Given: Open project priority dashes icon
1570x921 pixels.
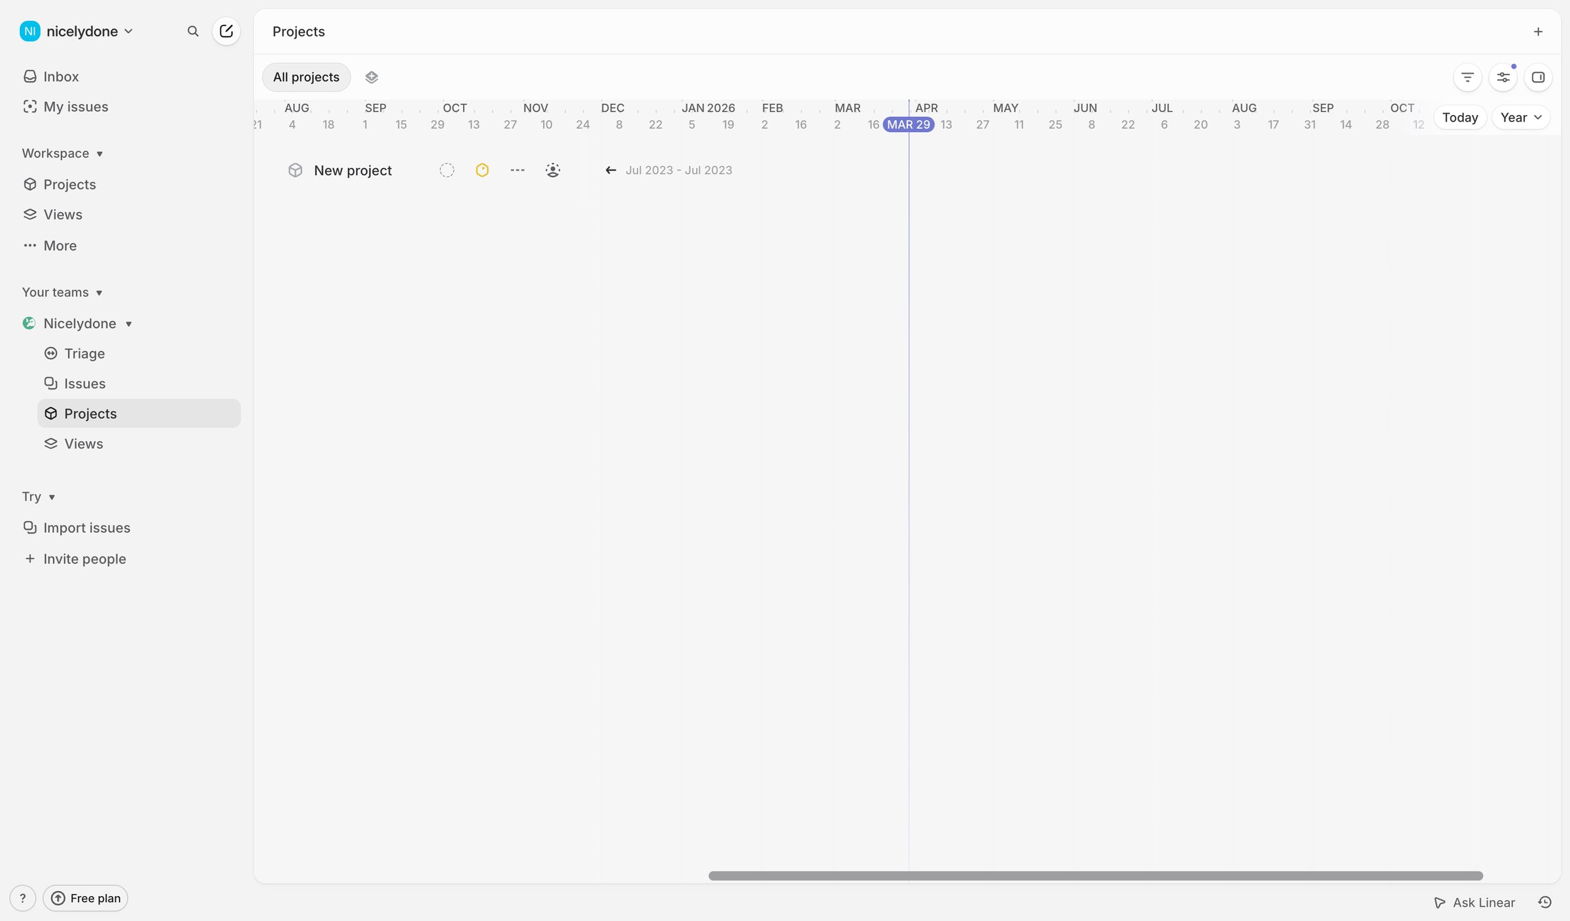Looking at the screenshot, I should (517, 171).
